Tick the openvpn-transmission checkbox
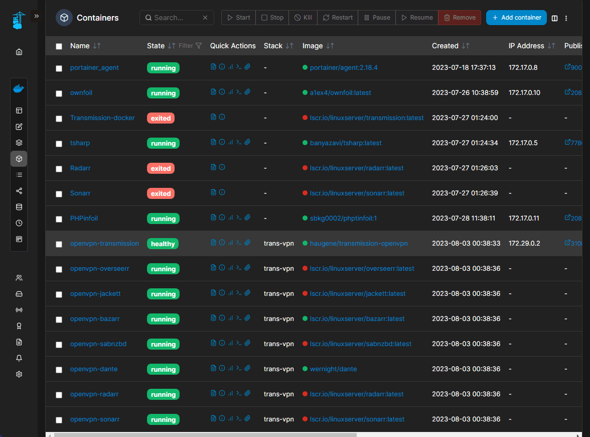 (59, 244)
